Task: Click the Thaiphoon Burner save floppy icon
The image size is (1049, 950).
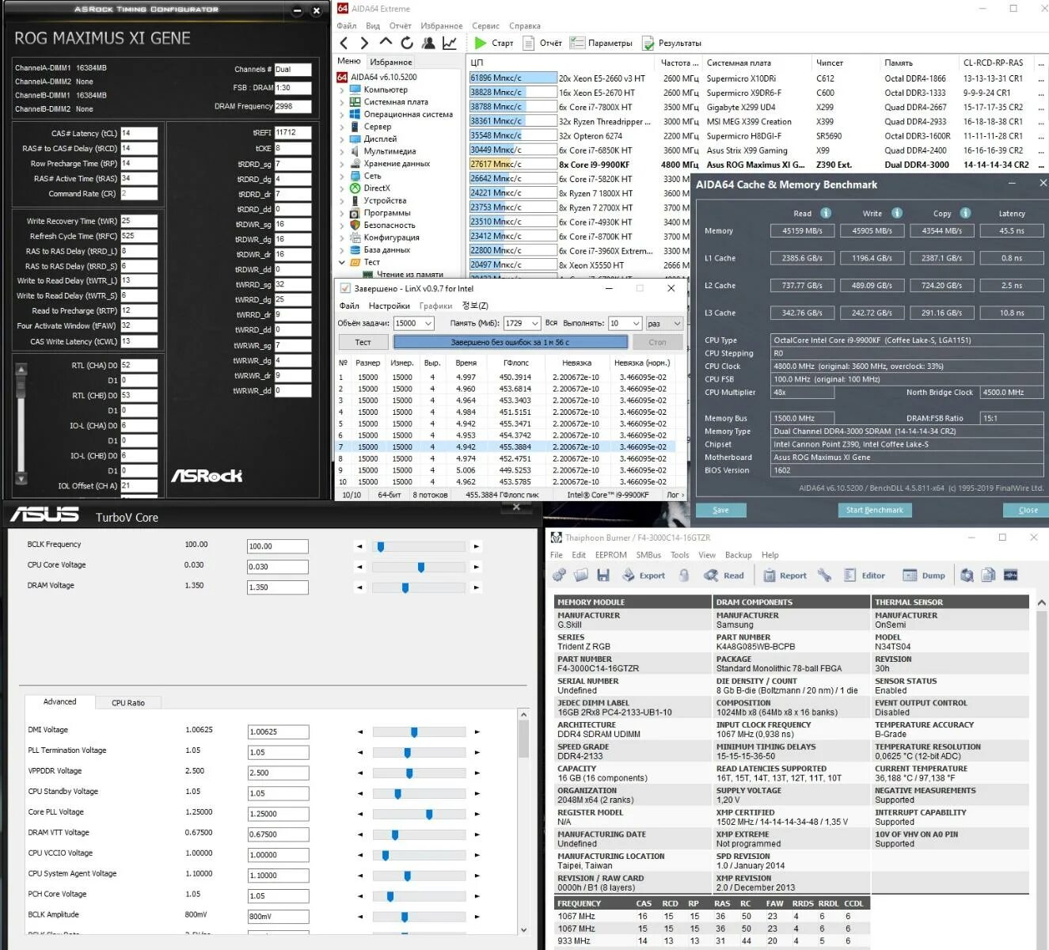Action: [603, 576]
